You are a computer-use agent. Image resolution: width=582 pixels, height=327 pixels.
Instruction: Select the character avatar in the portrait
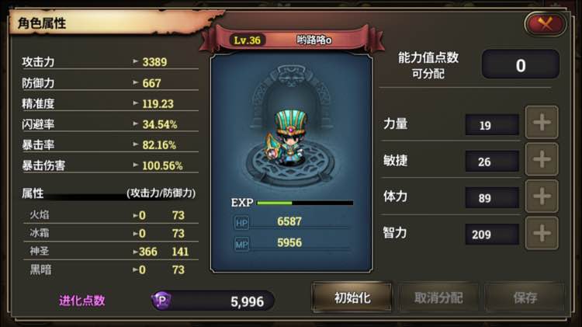coord(287,138)
